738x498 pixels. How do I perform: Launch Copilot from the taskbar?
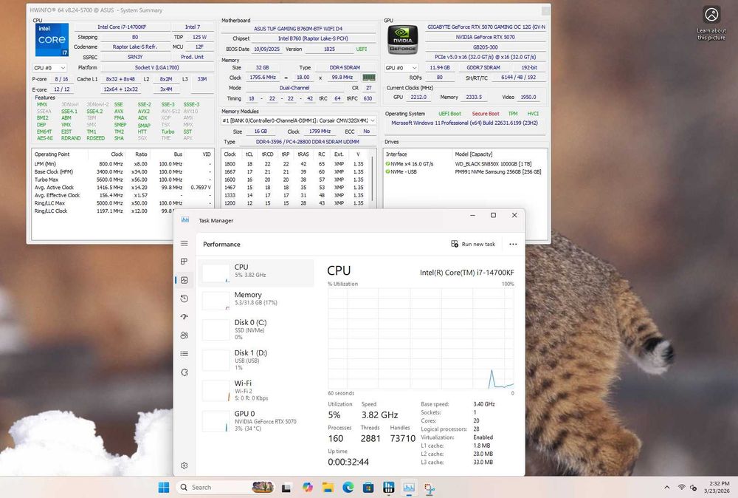click(x=307, y=487)
